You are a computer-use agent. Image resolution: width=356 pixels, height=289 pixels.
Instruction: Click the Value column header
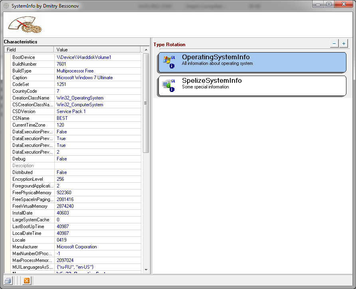coord(97,50)
